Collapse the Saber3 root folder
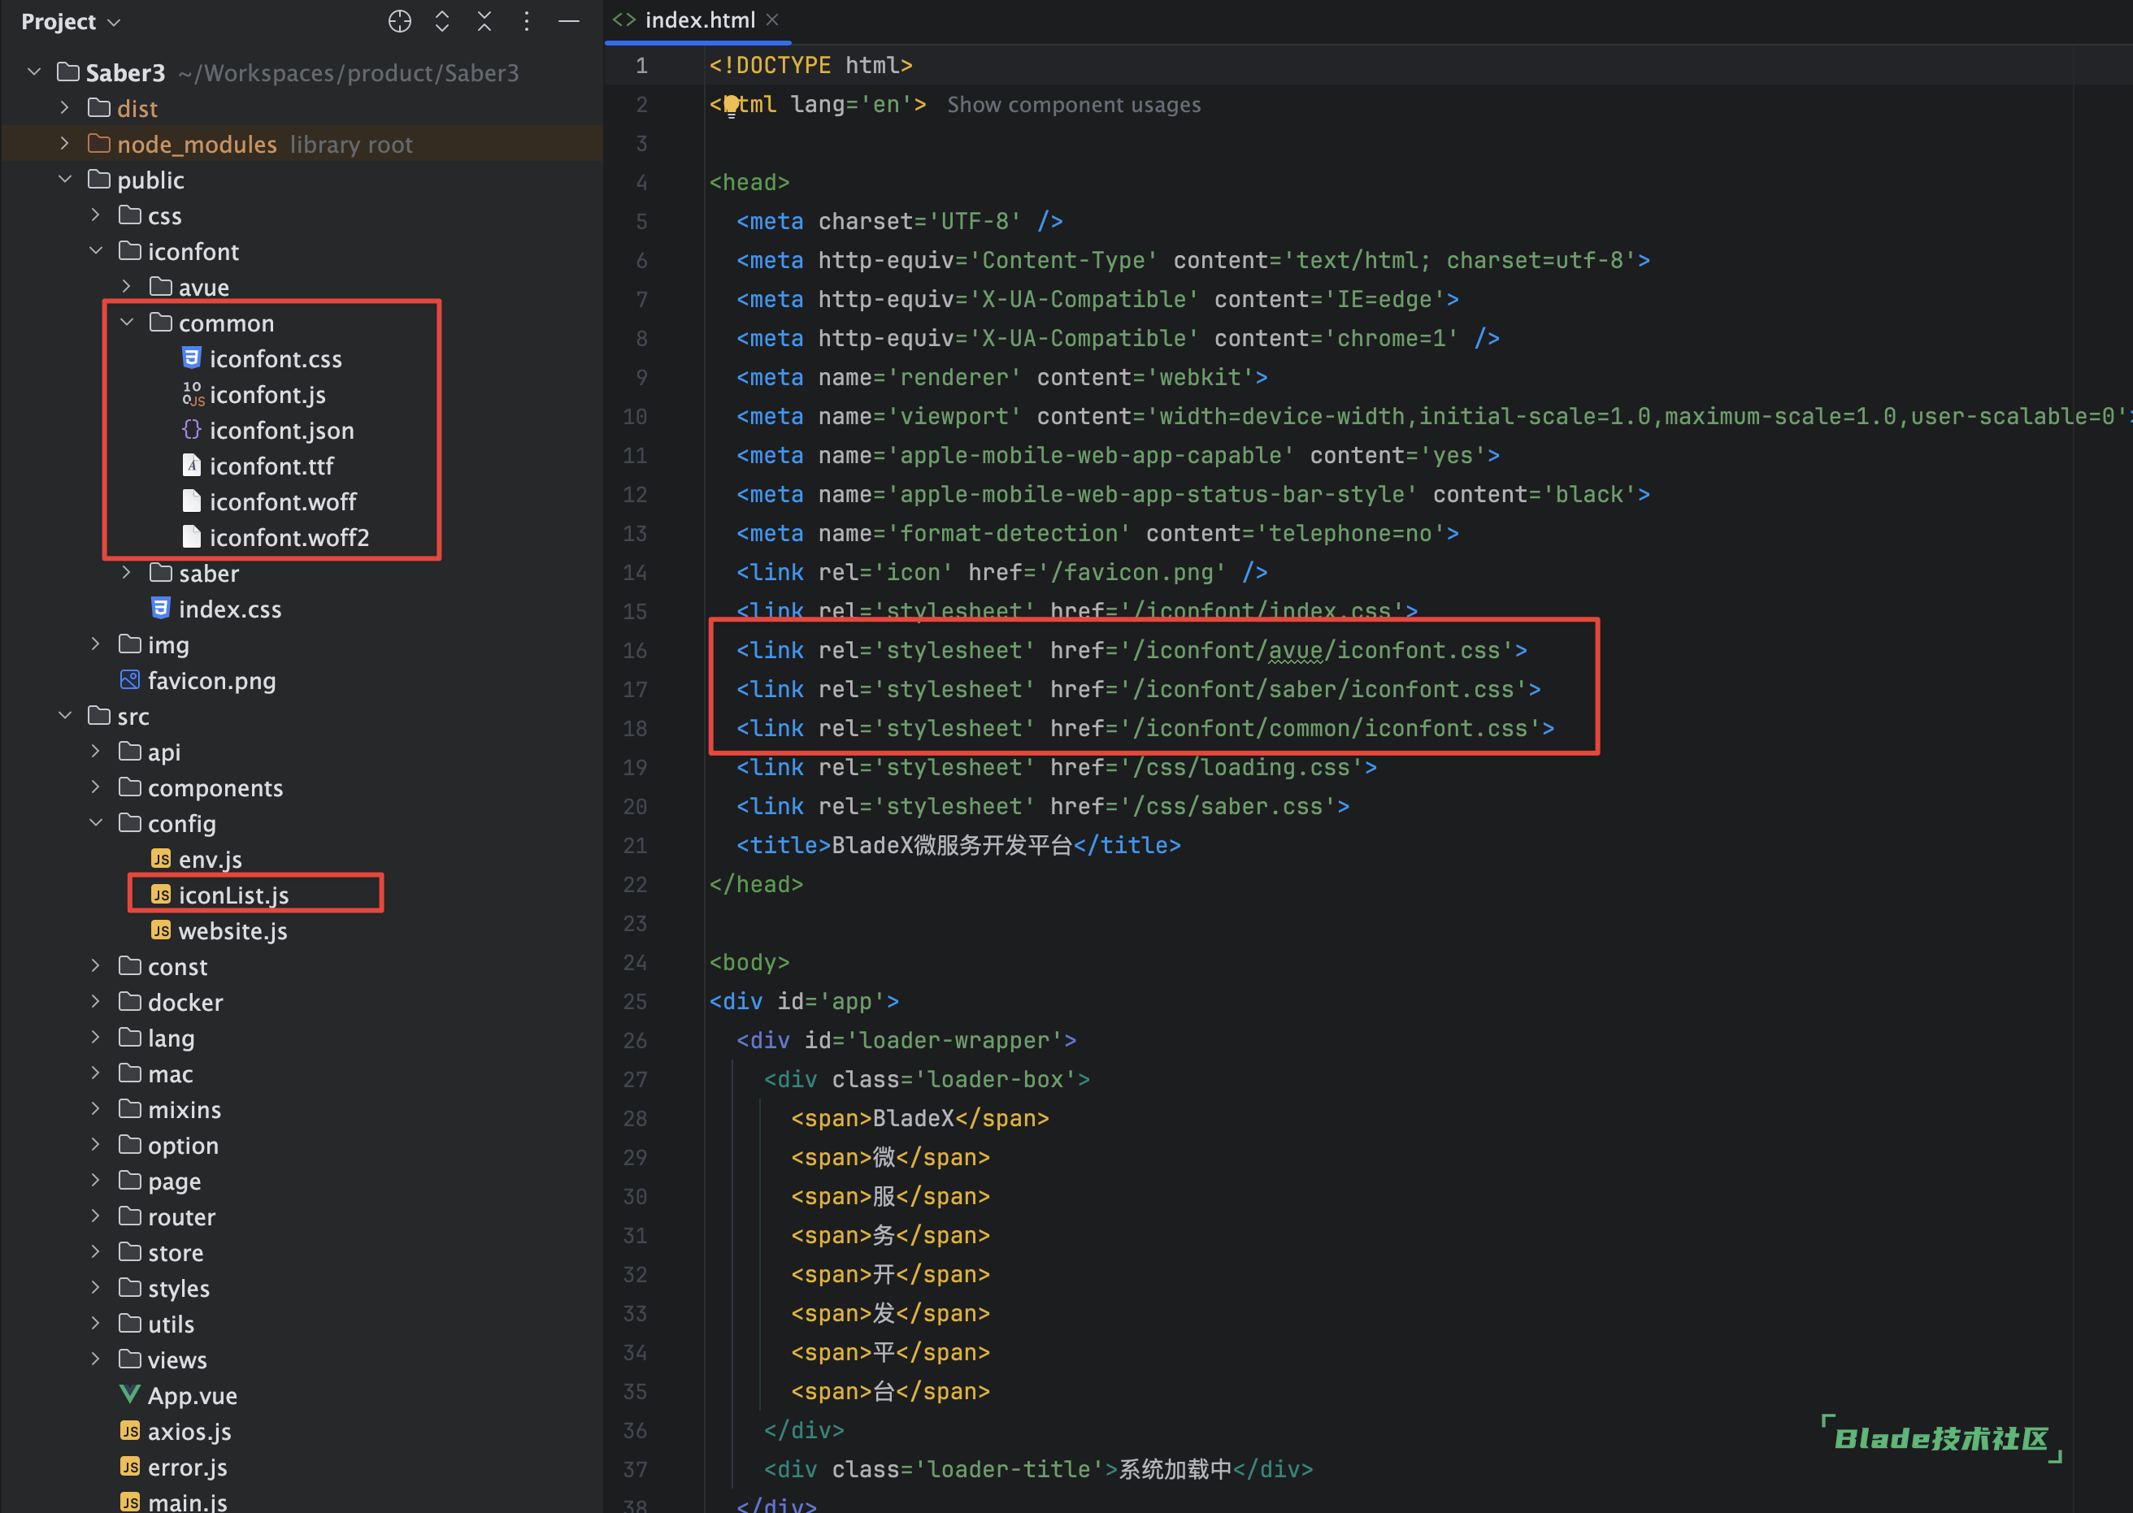The width and height of the screenshot is (2133, 1513). click(x=34, y=72)
